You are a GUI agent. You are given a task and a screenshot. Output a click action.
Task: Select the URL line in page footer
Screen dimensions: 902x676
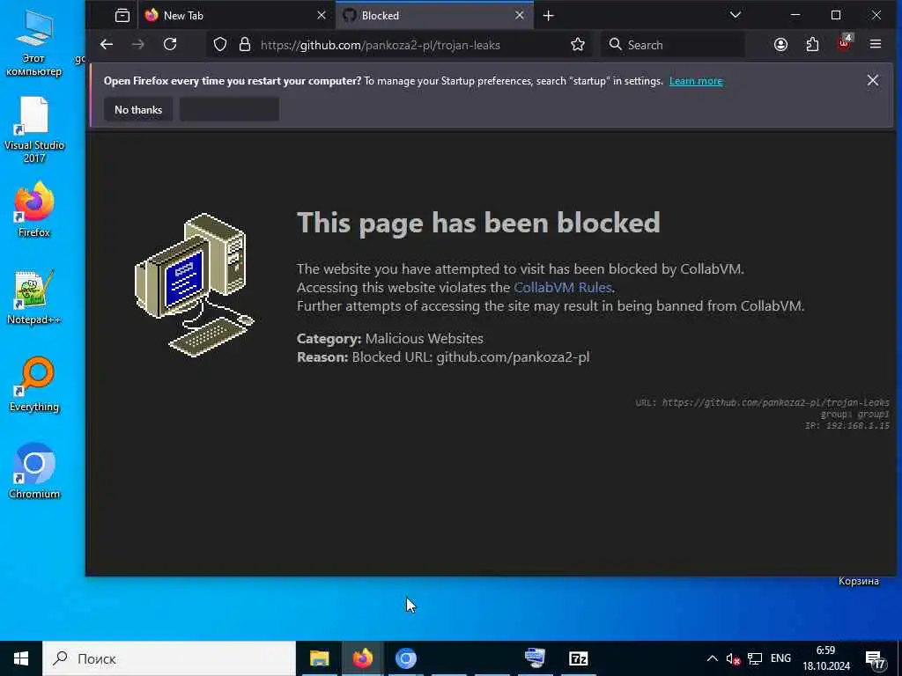[x=762, y=402]
